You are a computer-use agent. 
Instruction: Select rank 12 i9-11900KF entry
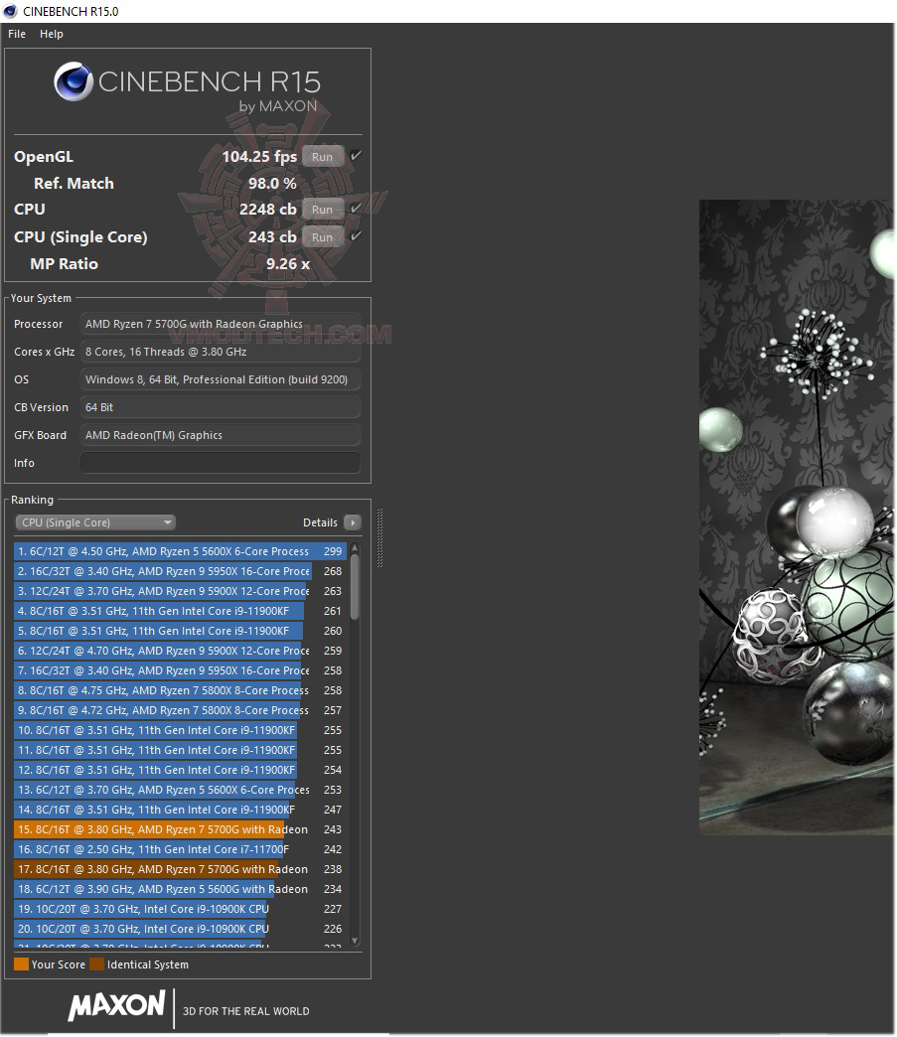tap(180, 770)
